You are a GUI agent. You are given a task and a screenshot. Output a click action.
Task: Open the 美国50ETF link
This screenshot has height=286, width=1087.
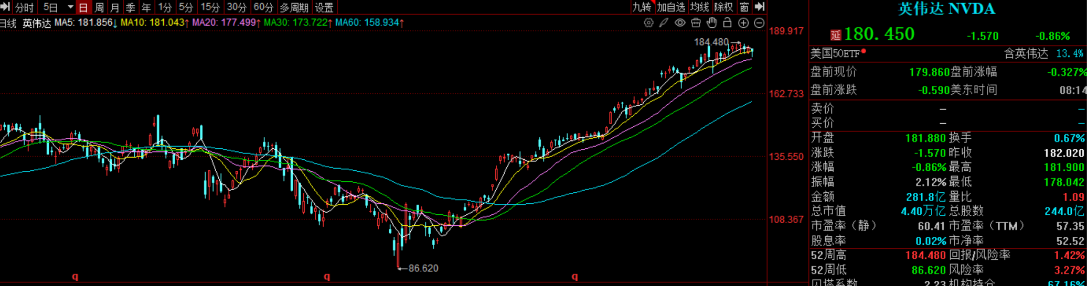point(835,53)
